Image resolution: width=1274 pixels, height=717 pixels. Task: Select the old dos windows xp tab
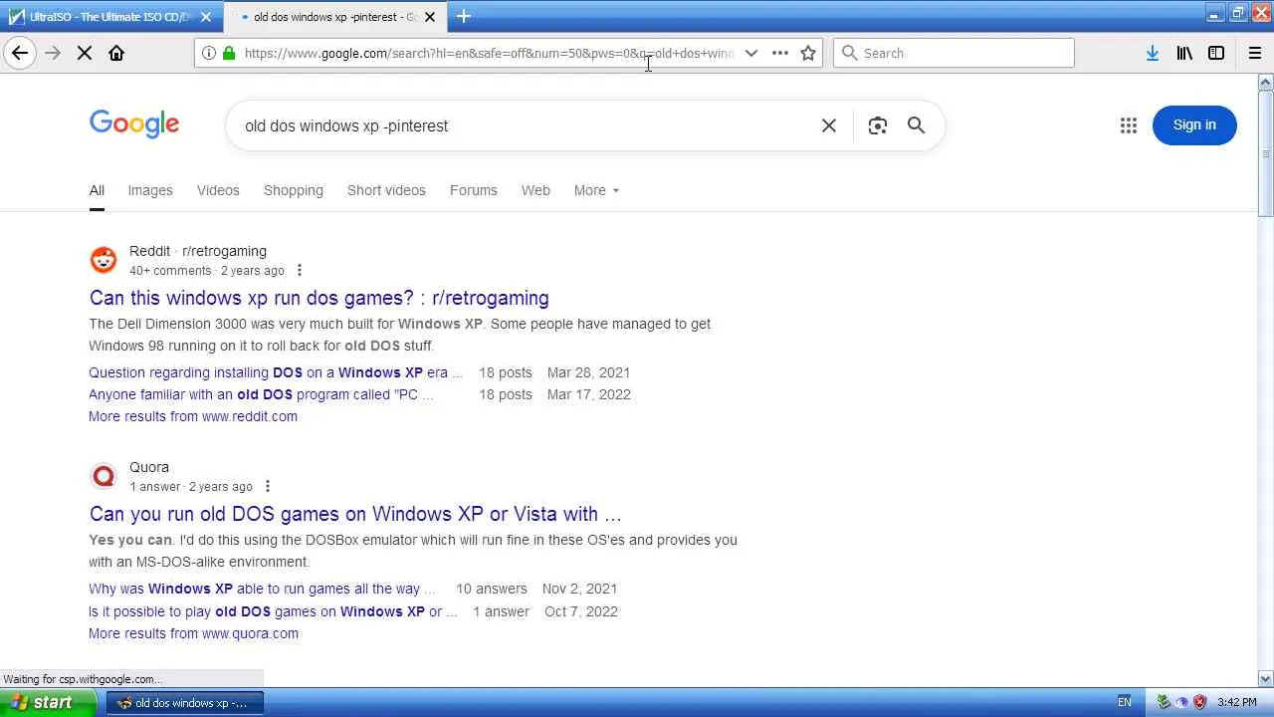tap(334, 17)
